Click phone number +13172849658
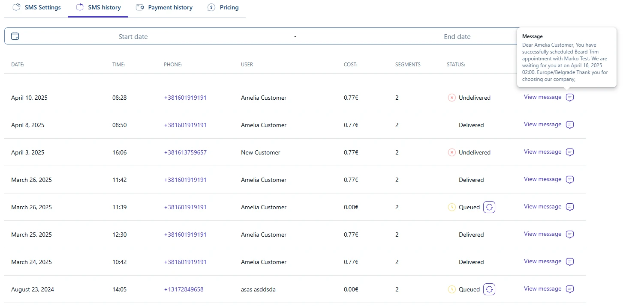The width and height of the screenshot is (623, 306). 184,289
